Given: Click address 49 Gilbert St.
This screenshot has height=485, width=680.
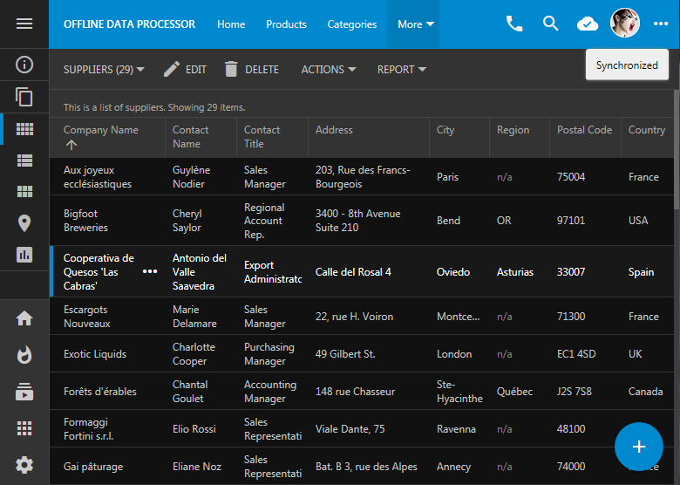Looking at the screenshot, I should point(345,354).
